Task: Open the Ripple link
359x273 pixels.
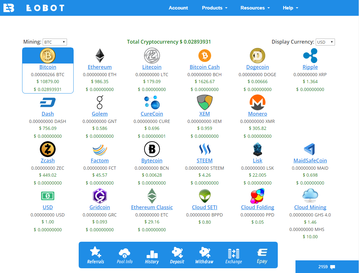Action: coord(310,67)
